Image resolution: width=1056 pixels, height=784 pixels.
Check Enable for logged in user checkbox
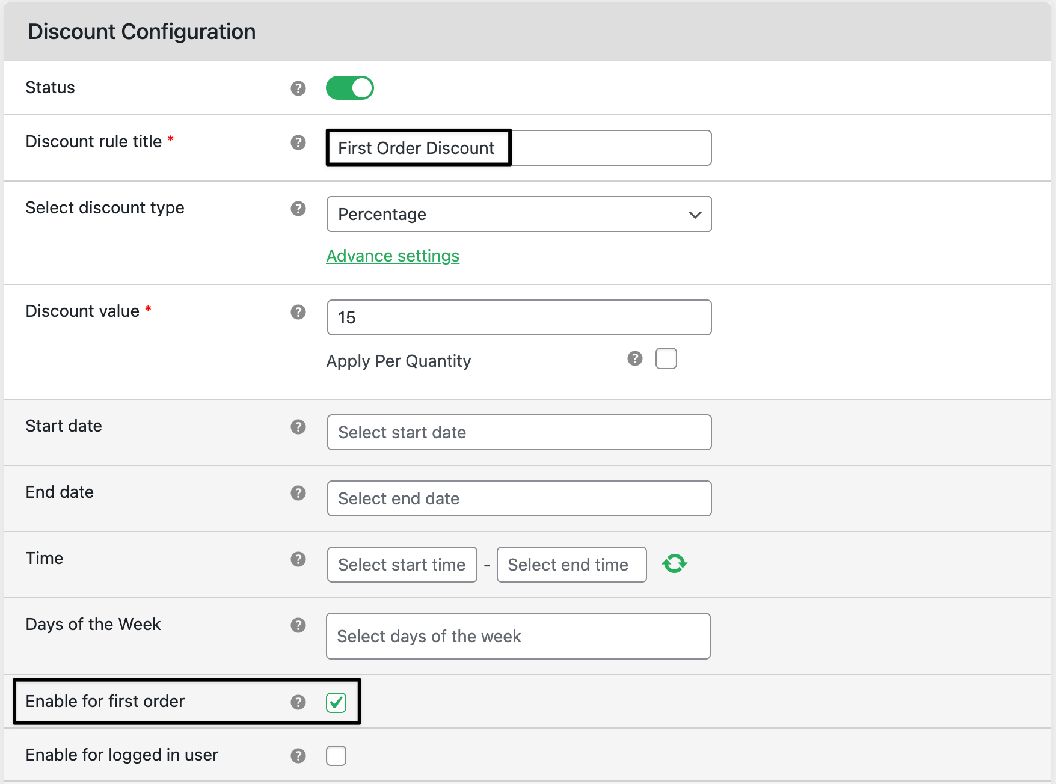(x=336, y=756)
